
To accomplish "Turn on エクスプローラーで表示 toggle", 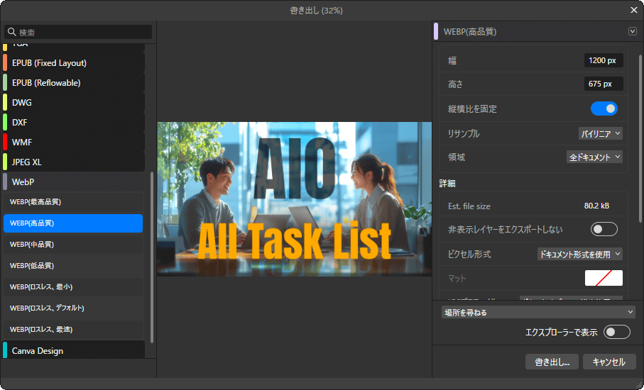I will point(616,332).
